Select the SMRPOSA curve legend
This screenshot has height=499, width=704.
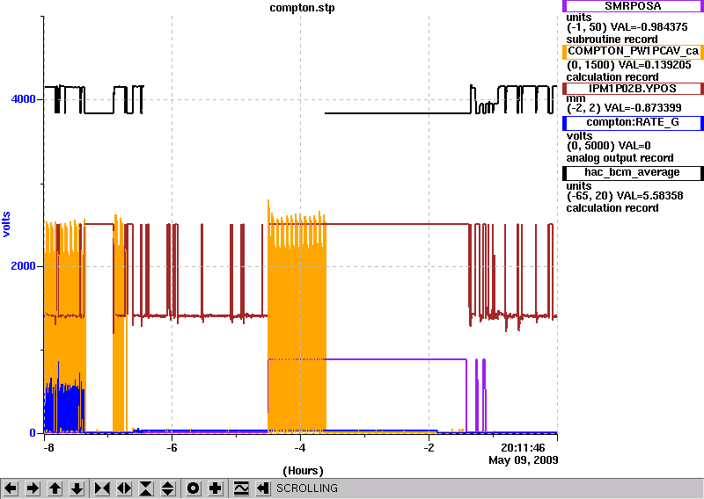coord(633,6)
